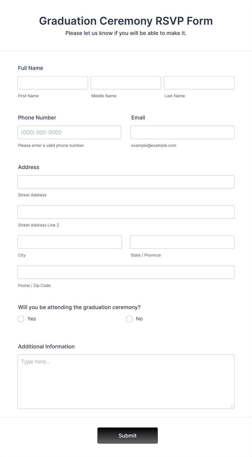Click the City input field
Screen dimensions: 252x457
click(x=70, y=242)
